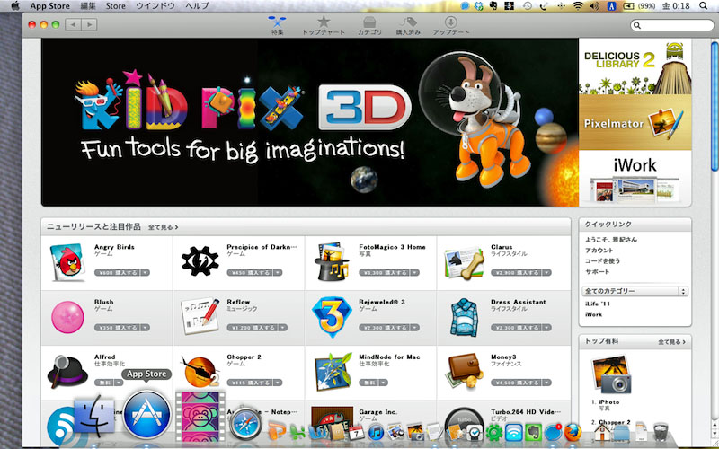Open the Precipice of Darkness gear icon

click(200, 261)
